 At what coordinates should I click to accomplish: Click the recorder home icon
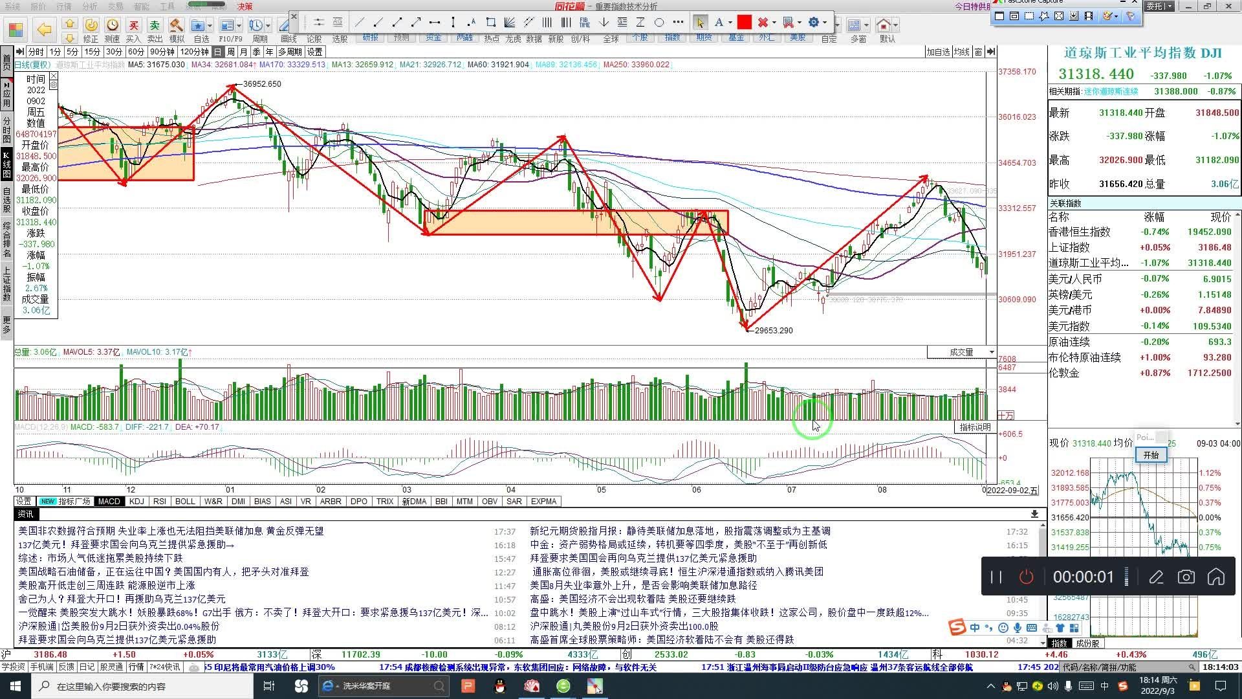(1216, 577)
